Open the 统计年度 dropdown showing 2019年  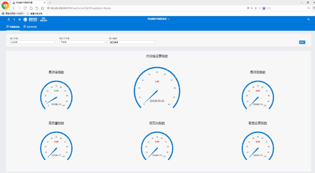click(33, 42)
